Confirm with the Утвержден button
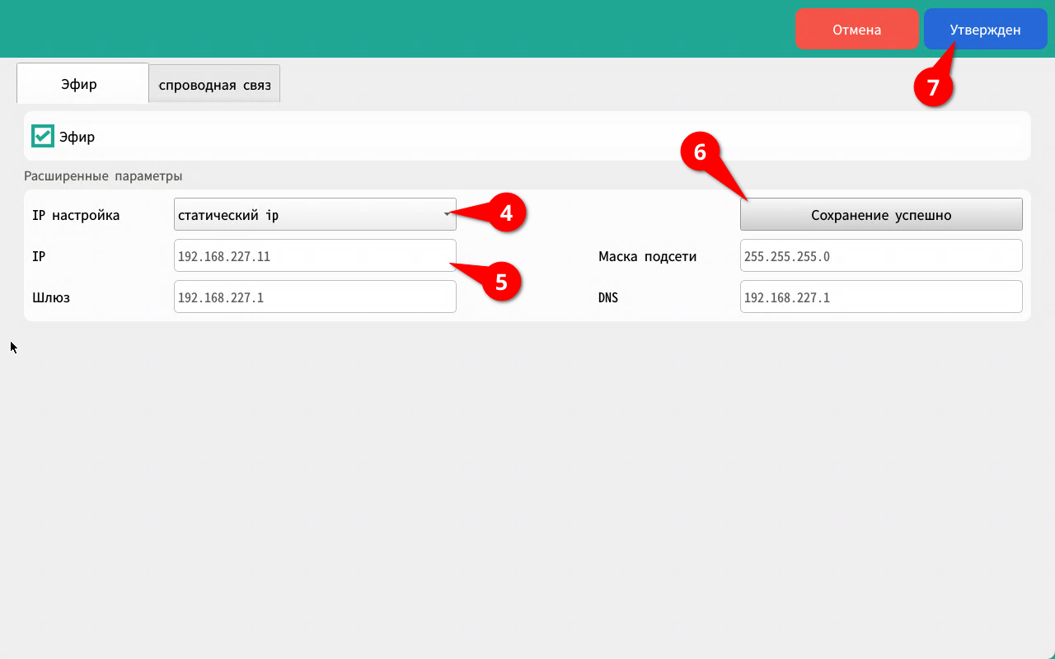This screenshot has width=1055, height=659. pos(985,30)
